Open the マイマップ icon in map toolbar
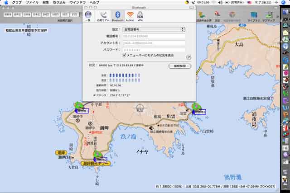 pos(269,17)
